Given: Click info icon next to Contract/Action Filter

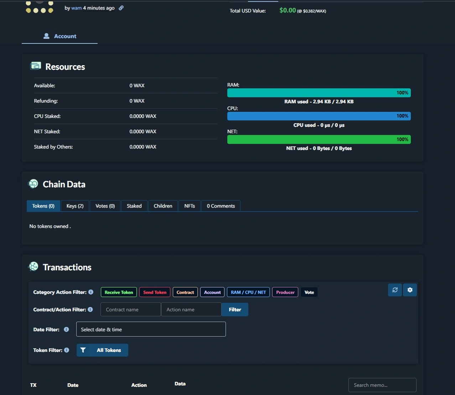Looking at the screenshot, I should (x=90, y=310).
